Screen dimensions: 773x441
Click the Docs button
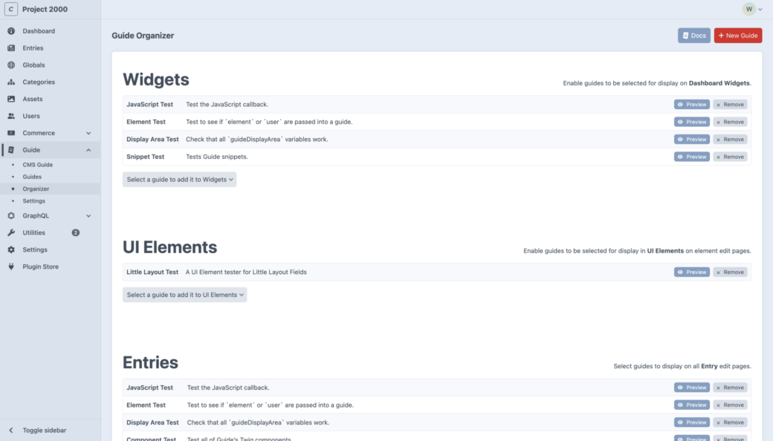pyautogui.click(x=693, y=36)
